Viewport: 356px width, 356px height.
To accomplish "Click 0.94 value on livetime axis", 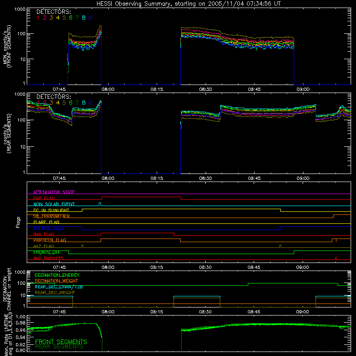I will point(20,337).
